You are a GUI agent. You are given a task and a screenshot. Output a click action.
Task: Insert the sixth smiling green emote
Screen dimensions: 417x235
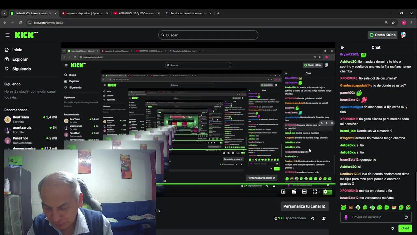pos(380,207)
